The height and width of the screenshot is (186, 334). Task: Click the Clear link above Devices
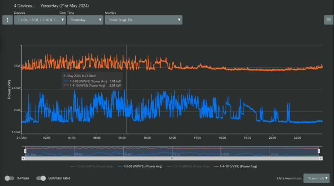pos(63,13)
